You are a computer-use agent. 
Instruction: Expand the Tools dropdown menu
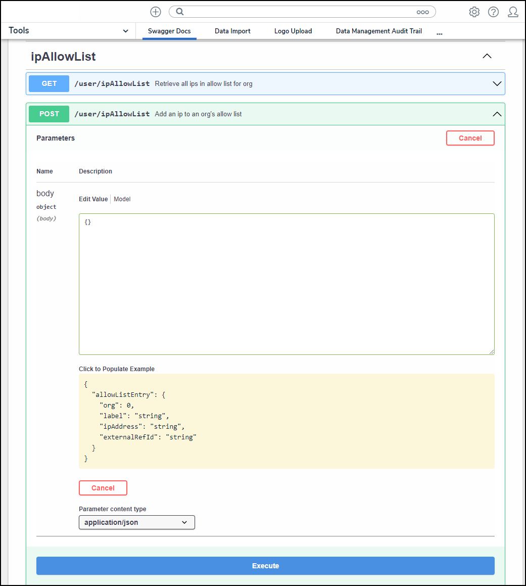[x=125, y=31]
